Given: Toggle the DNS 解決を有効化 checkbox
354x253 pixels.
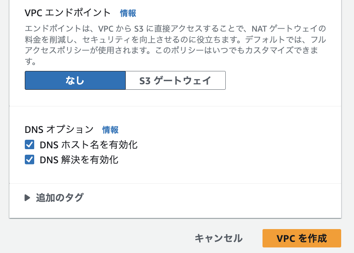Looking at the screenshot, I should pyautogui.click(x=29, y=160).
